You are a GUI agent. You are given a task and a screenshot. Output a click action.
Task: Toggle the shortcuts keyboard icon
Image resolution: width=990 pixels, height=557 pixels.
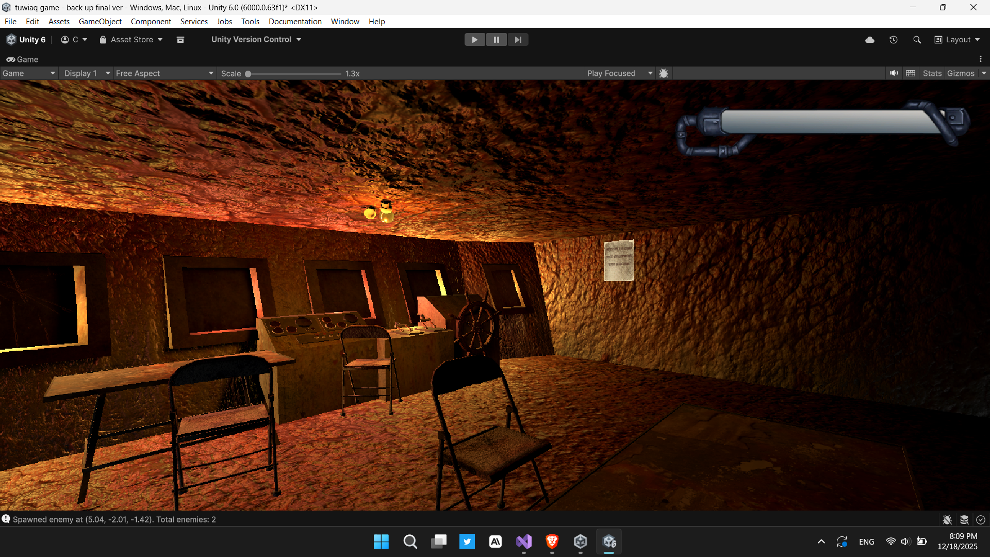[911, 73]
